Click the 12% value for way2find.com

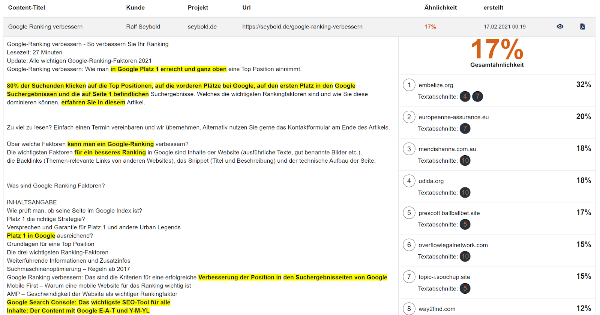click(583, 308)
